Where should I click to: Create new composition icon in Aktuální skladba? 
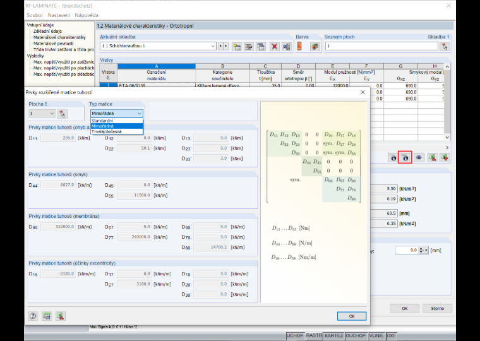coord(237,47)
